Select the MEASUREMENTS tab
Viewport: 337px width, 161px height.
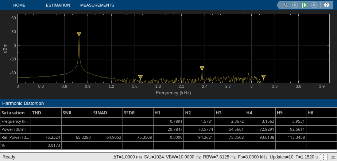pos(97,5)
